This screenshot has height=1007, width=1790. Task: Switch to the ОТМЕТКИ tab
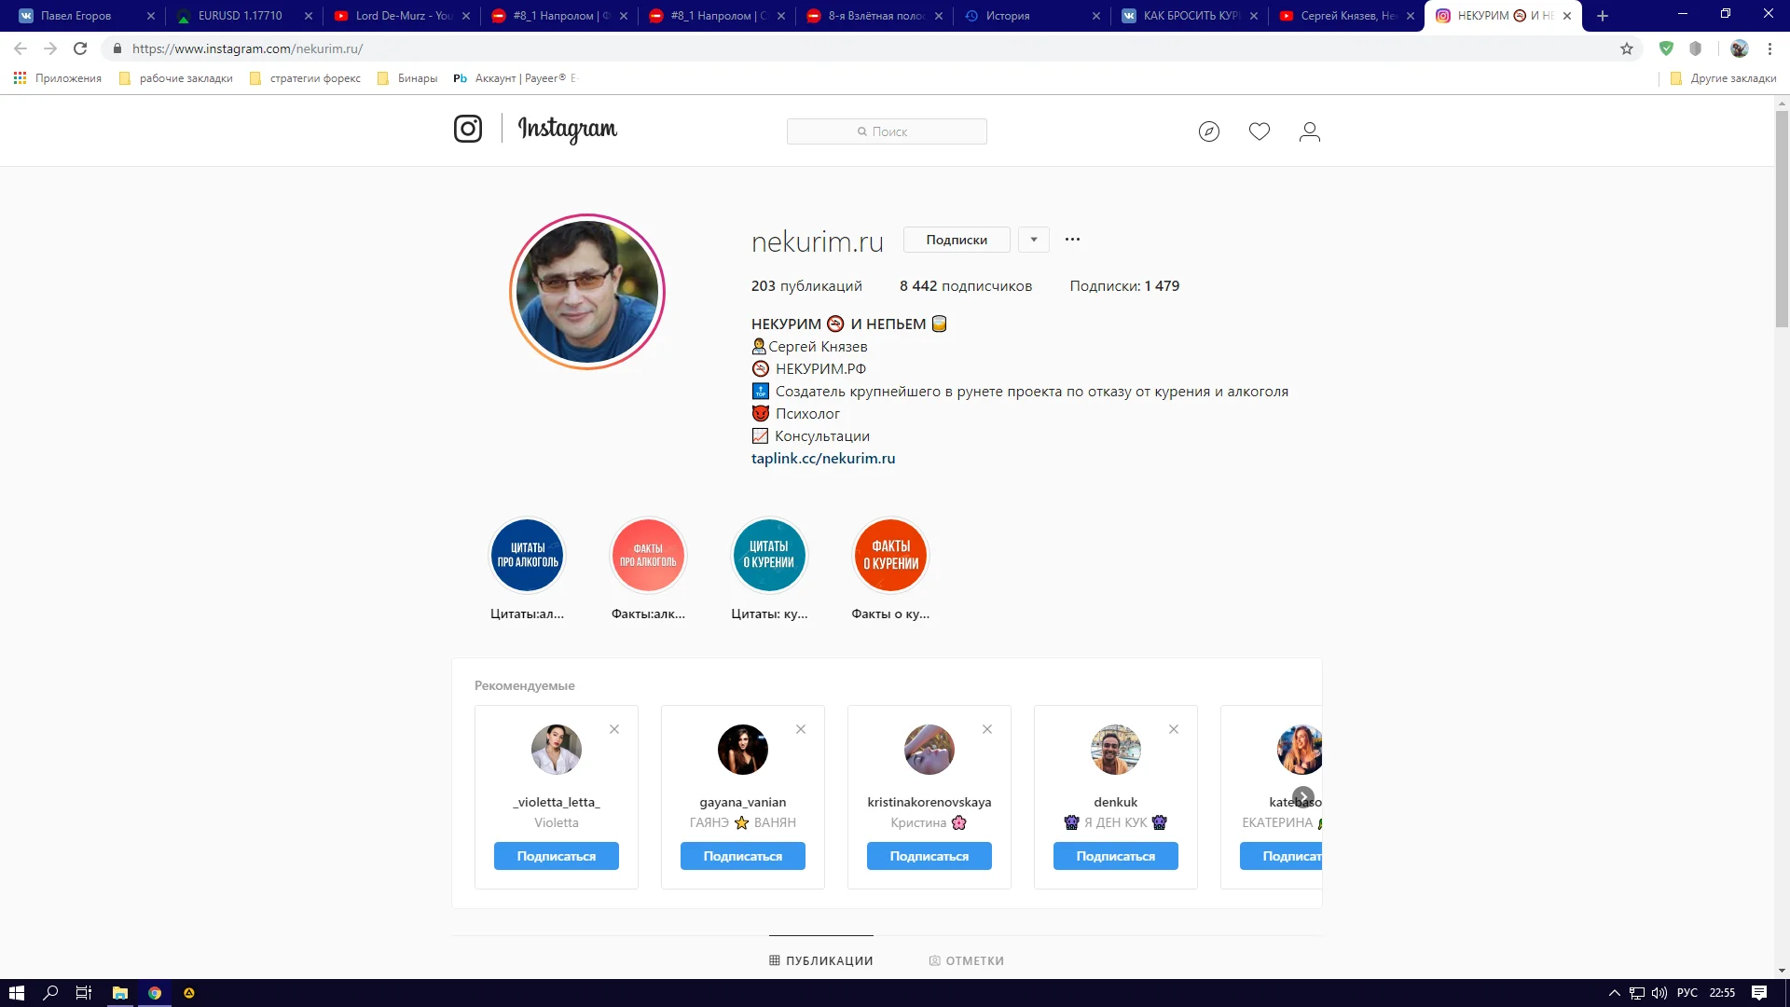click(967, 960)
